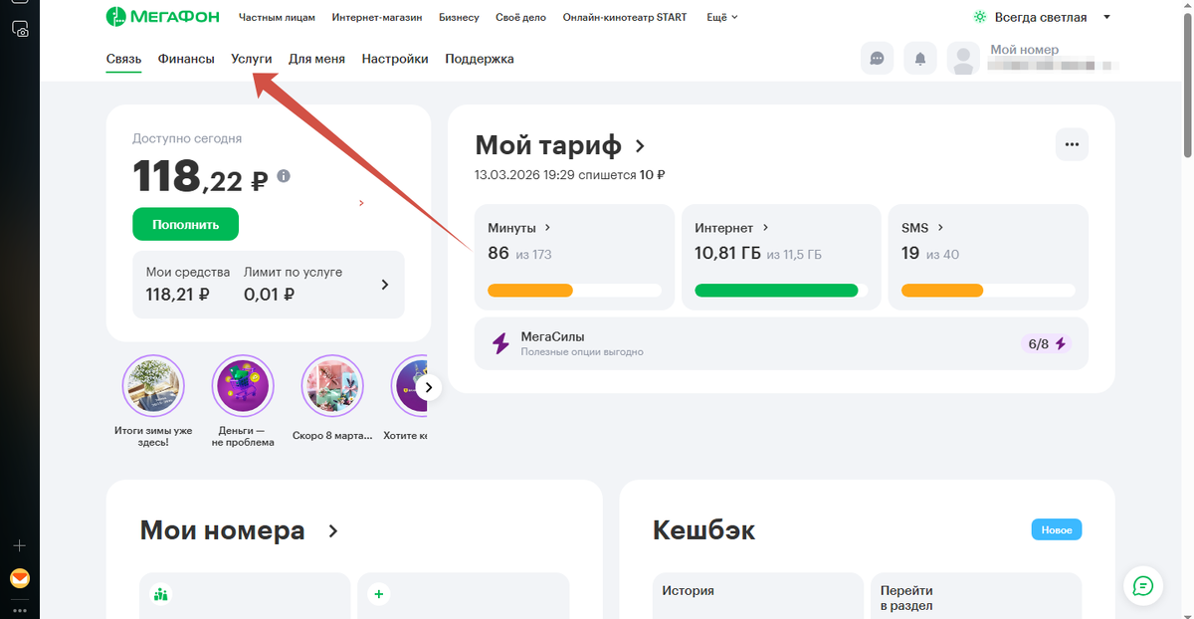Open the three-dot menu on Мой тариф card
The image size is (1194, 619).
point(1072,144)
